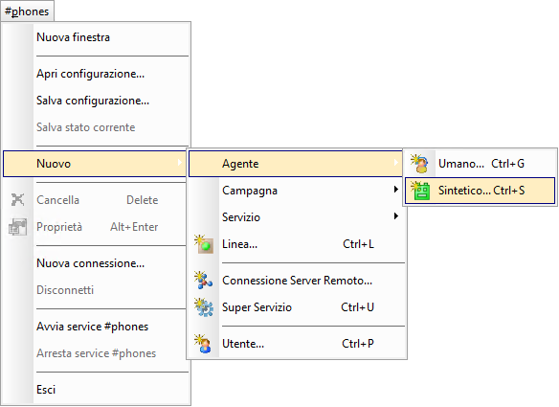Select the Disconnetti entry

[x=95, y=290]
